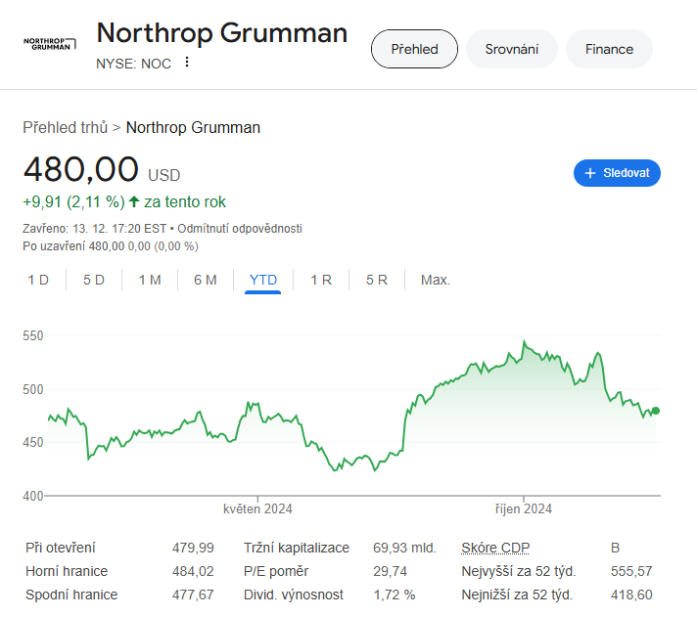The width and height of the screenshot is (697, 617).
Task: Click the 480,00 price value
Action: tap(81, 169)
